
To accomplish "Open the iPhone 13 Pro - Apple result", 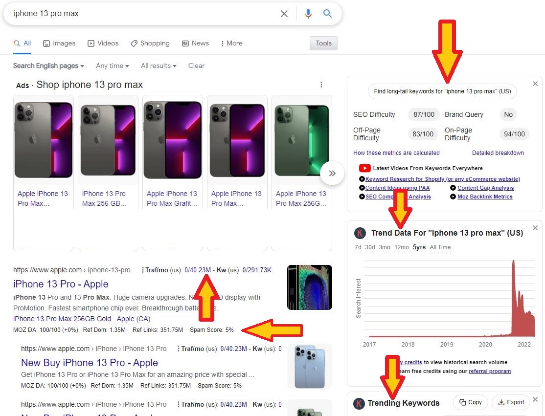I will (61, 284).
